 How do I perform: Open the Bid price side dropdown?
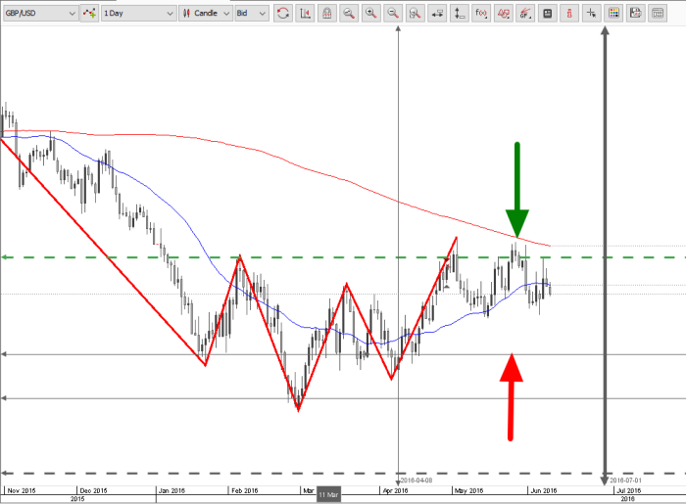[251, 13]
